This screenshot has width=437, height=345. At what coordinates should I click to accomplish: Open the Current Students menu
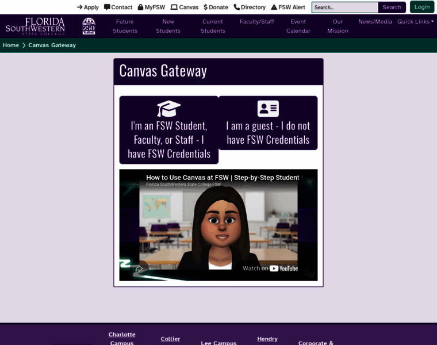[213, 26]
